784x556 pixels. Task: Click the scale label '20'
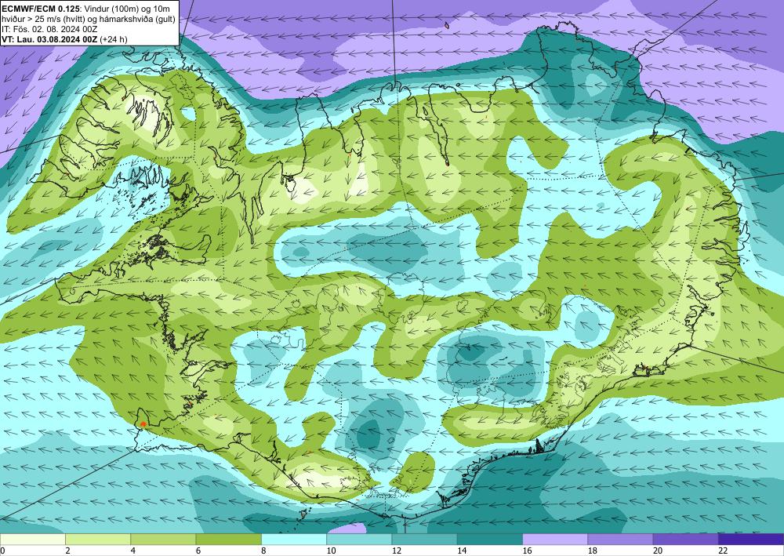(658, 551)
